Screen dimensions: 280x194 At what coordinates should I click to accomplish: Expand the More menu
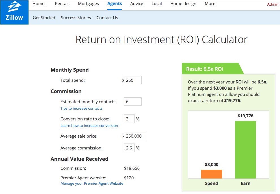[x=210, y=4]
